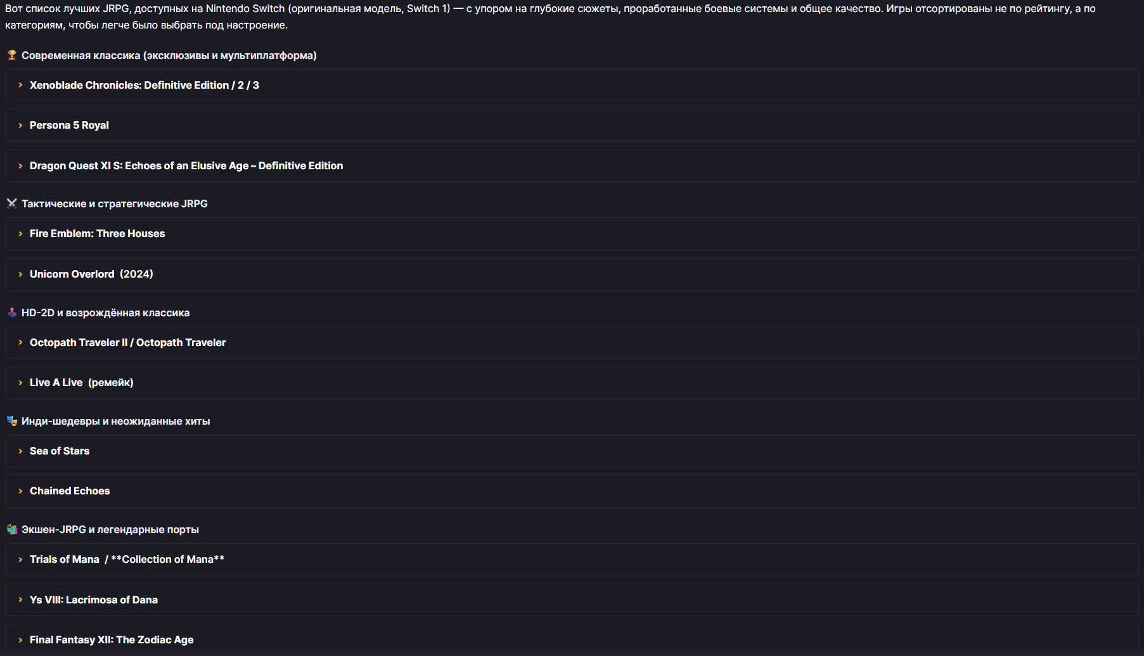This screenshot has height=656, width=1144.
Task: Click the heading text 'HD-2D и возрождённая классика'
Action: point(105,312)
